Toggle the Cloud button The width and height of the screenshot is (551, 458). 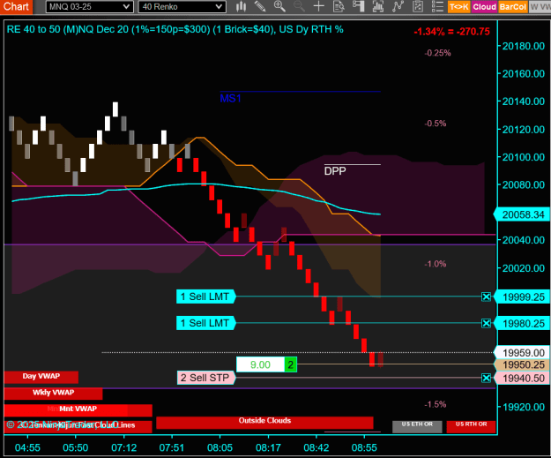click(x=484, y=7)
